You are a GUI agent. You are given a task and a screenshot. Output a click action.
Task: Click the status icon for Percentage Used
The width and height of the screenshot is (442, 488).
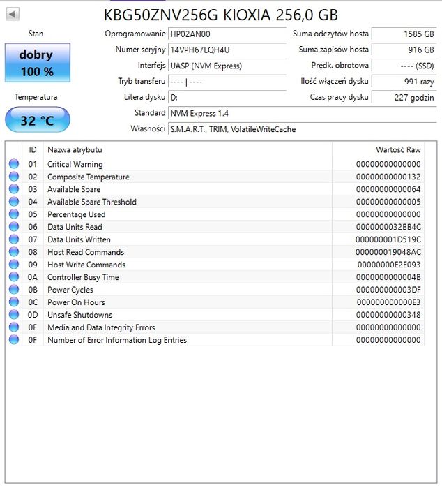point(14,214)
